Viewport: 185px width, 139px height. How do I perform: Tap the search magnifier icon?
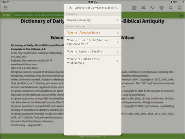pyautogui.click(x=171, y=8)
